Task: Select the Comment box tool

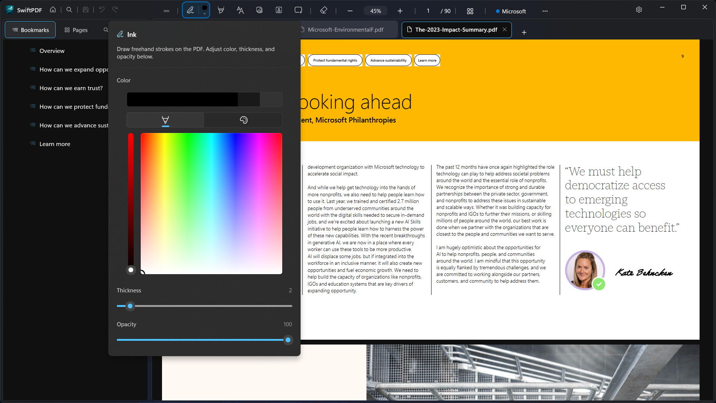Action: click(298, 10)
